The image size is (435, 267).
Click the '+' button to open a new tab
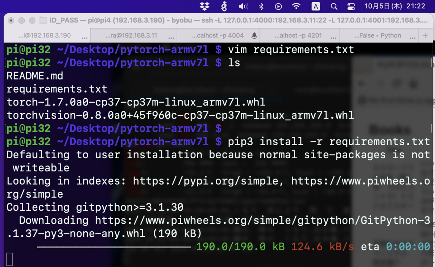(x=426, y=35)
